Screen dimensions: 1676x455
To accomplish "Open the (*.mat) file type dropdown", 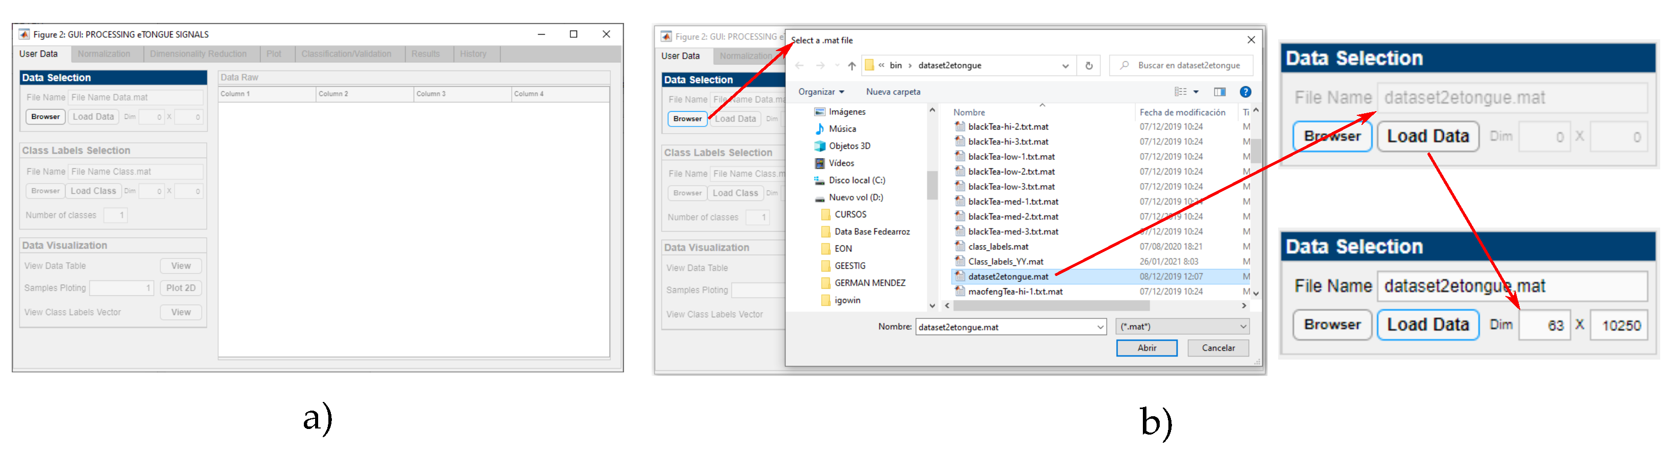I will (1183, 327).
